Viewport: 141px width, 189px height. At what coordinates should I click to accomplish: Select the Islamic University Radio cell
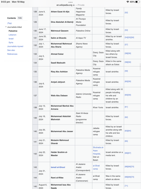click(x=83, y=95)
